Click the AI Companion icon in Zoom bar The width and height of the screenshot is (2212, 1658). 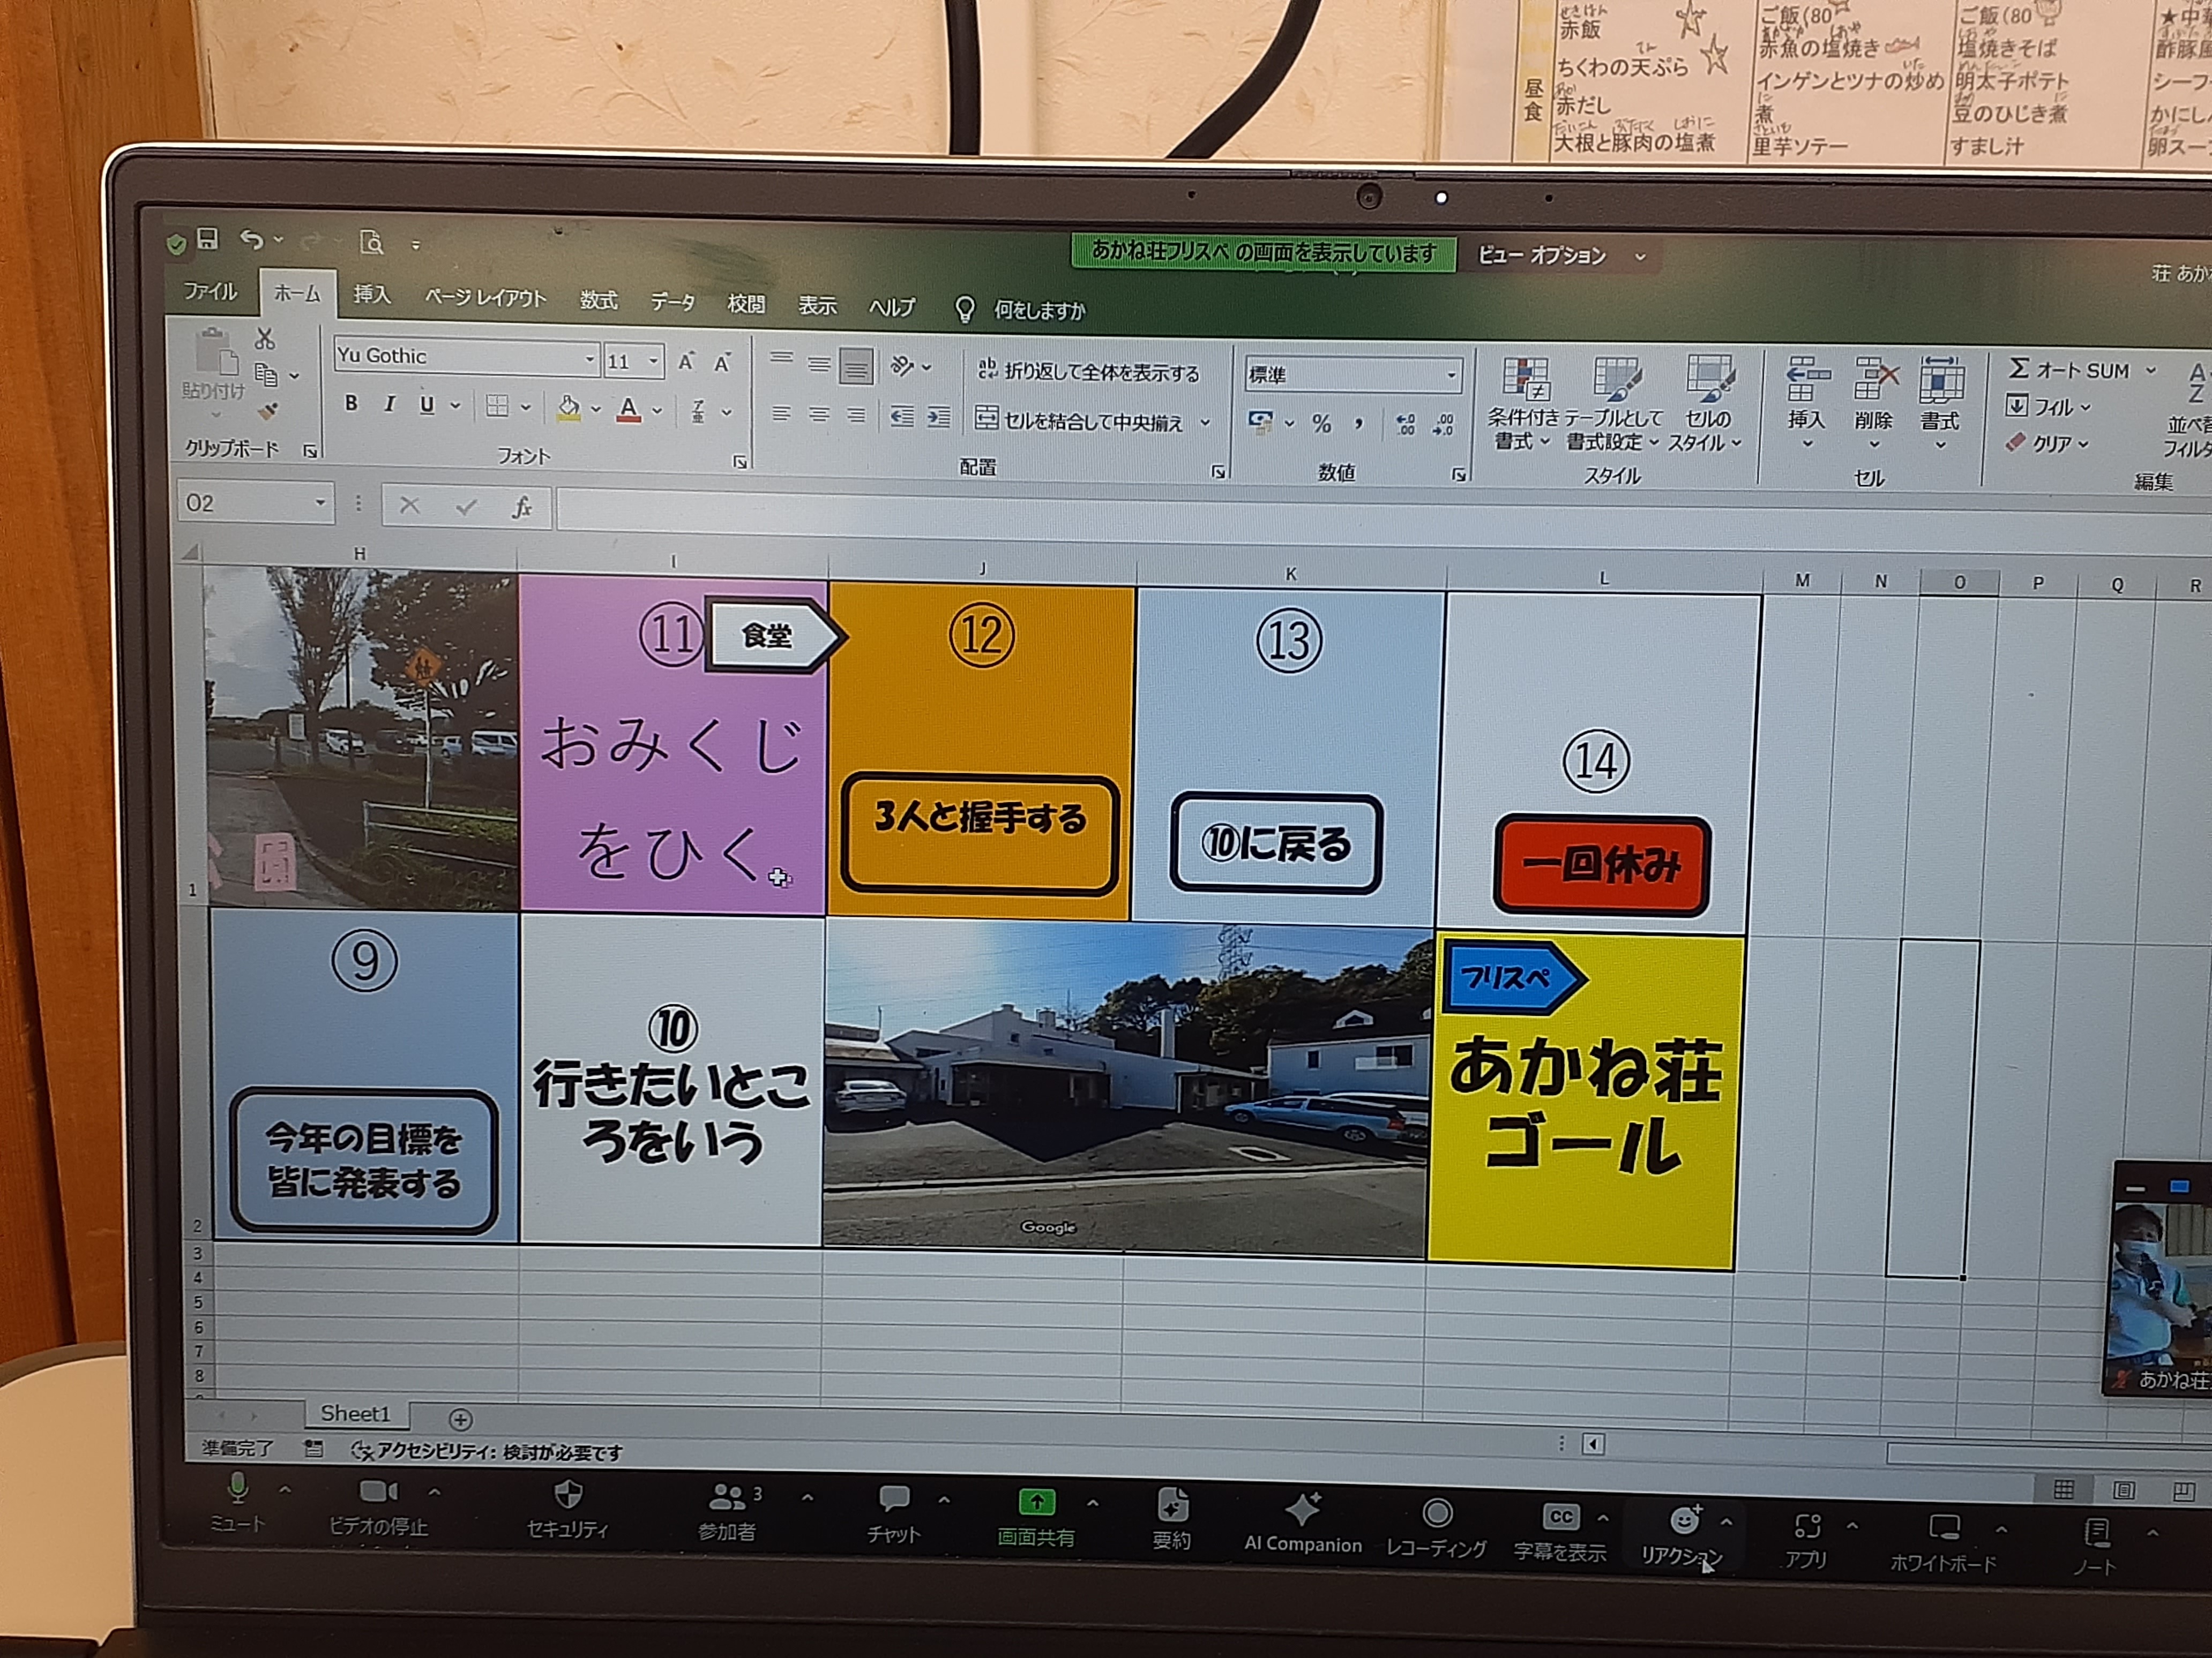point(1302,1511)
